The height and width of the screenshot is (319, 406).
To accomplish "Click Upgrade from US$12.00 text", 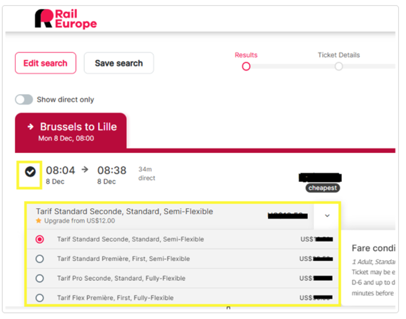I will (80, 221).
